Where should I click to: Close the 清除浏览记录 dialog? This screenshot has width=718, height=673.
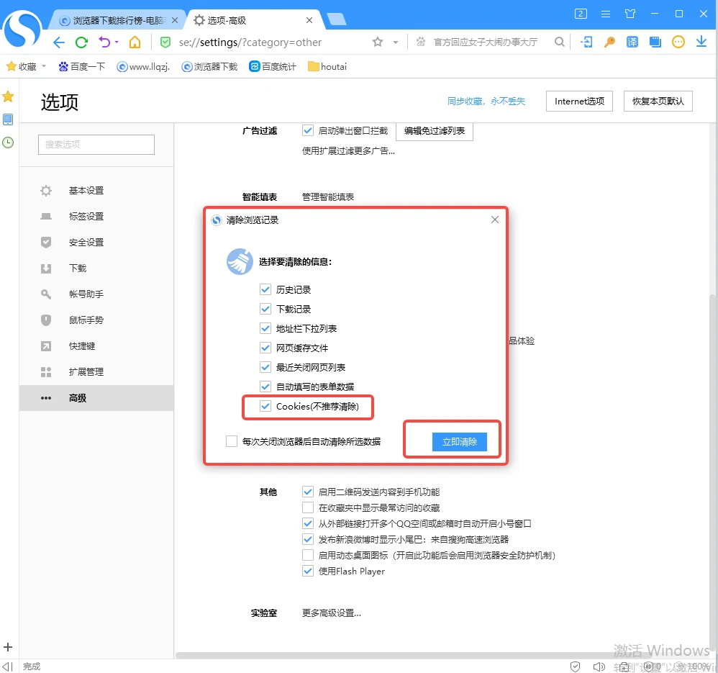coord(494,220)
